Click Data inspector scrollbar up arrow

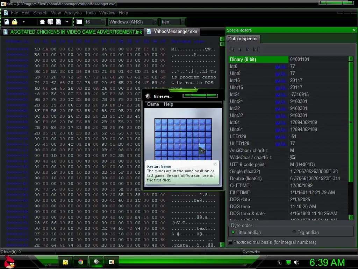point(351,59)
